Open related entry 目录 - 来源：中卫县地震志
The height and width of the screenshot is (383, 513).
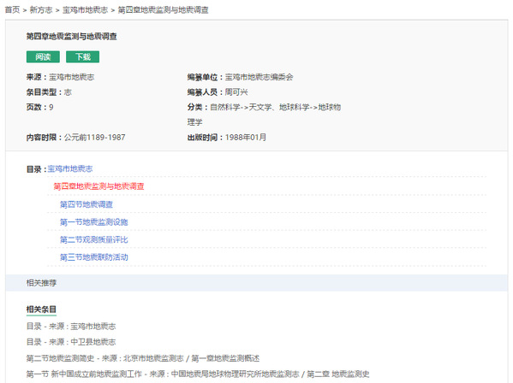tap(71, 342)
